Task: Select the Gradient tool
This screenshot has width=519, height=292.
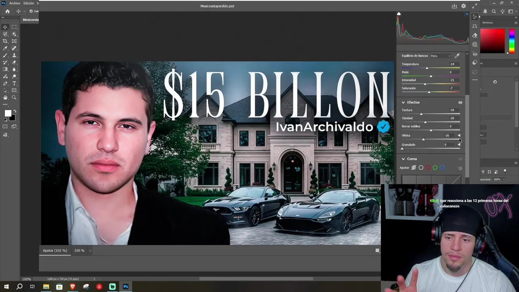Action: click(x=5, y=69)
